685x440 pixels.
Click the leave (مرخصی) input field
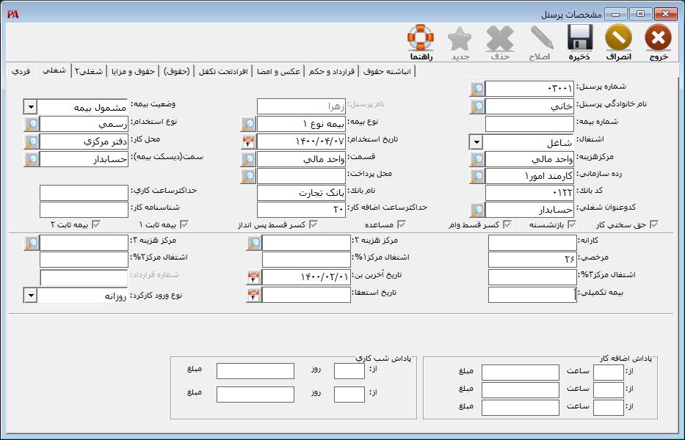point(532,260)
